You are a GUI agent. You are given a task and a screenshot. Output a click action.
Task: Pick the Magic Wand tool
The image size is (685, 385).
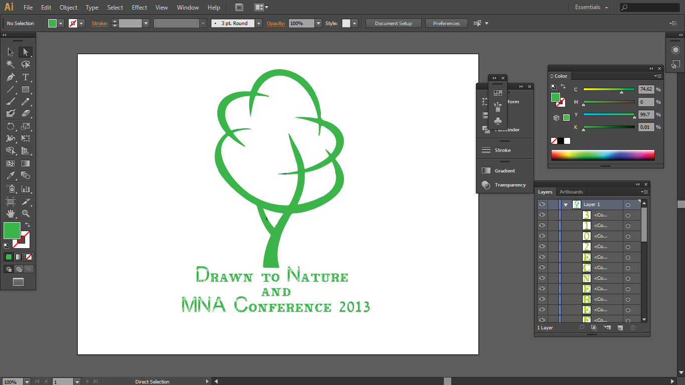(x=11, y=64)
